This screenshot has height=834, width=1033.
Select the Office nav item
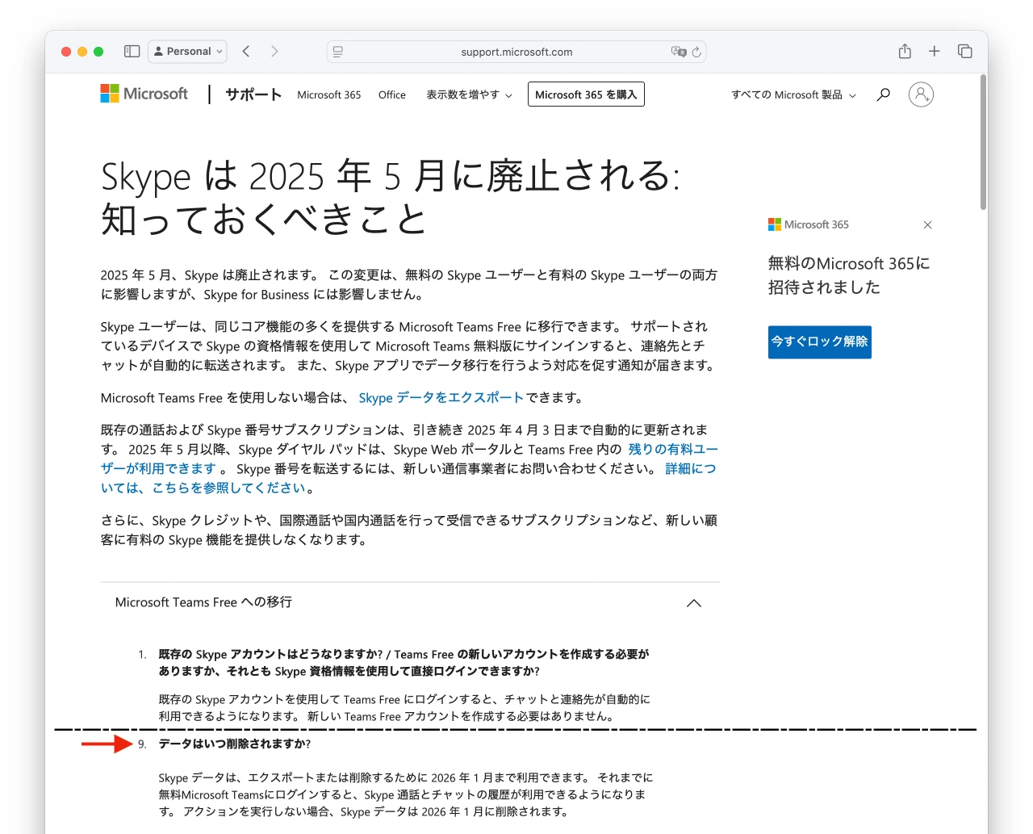pyautogui.click(x=391, y=94)
